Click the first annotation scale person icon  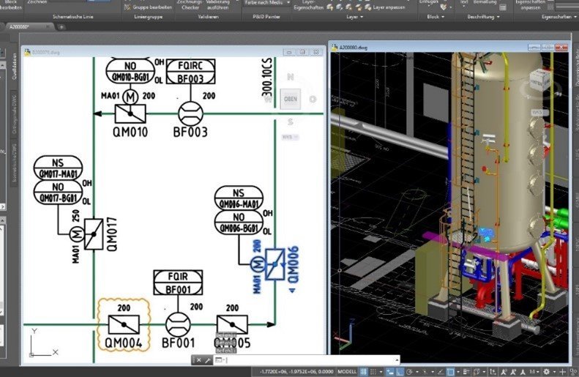pos(504,371)
